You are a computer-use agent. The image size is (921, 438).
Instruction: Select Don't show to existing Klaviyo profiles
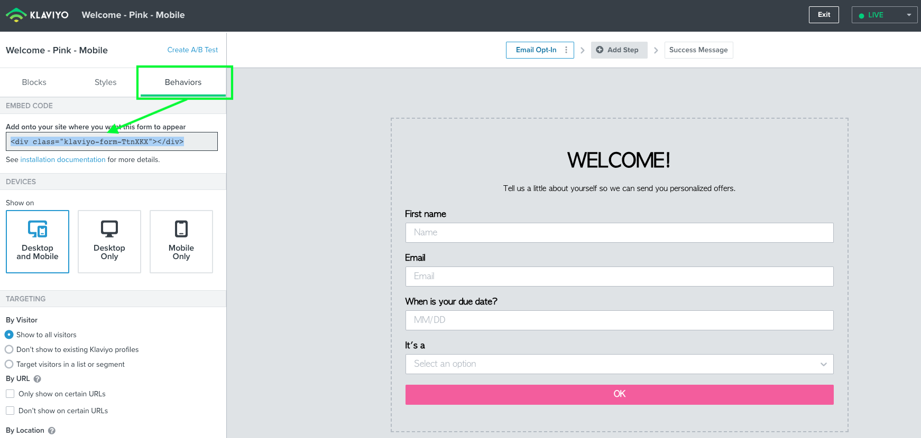pyautogui.click(x=9, y=349)
